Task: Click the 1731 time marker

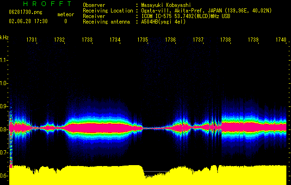Action: click(31, 40)
